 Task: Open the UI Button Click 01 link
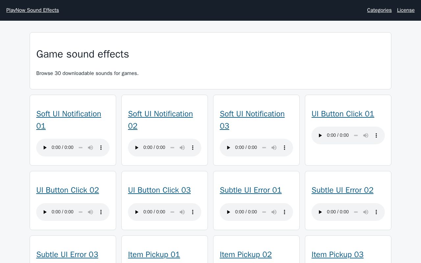tap(343, 114)
